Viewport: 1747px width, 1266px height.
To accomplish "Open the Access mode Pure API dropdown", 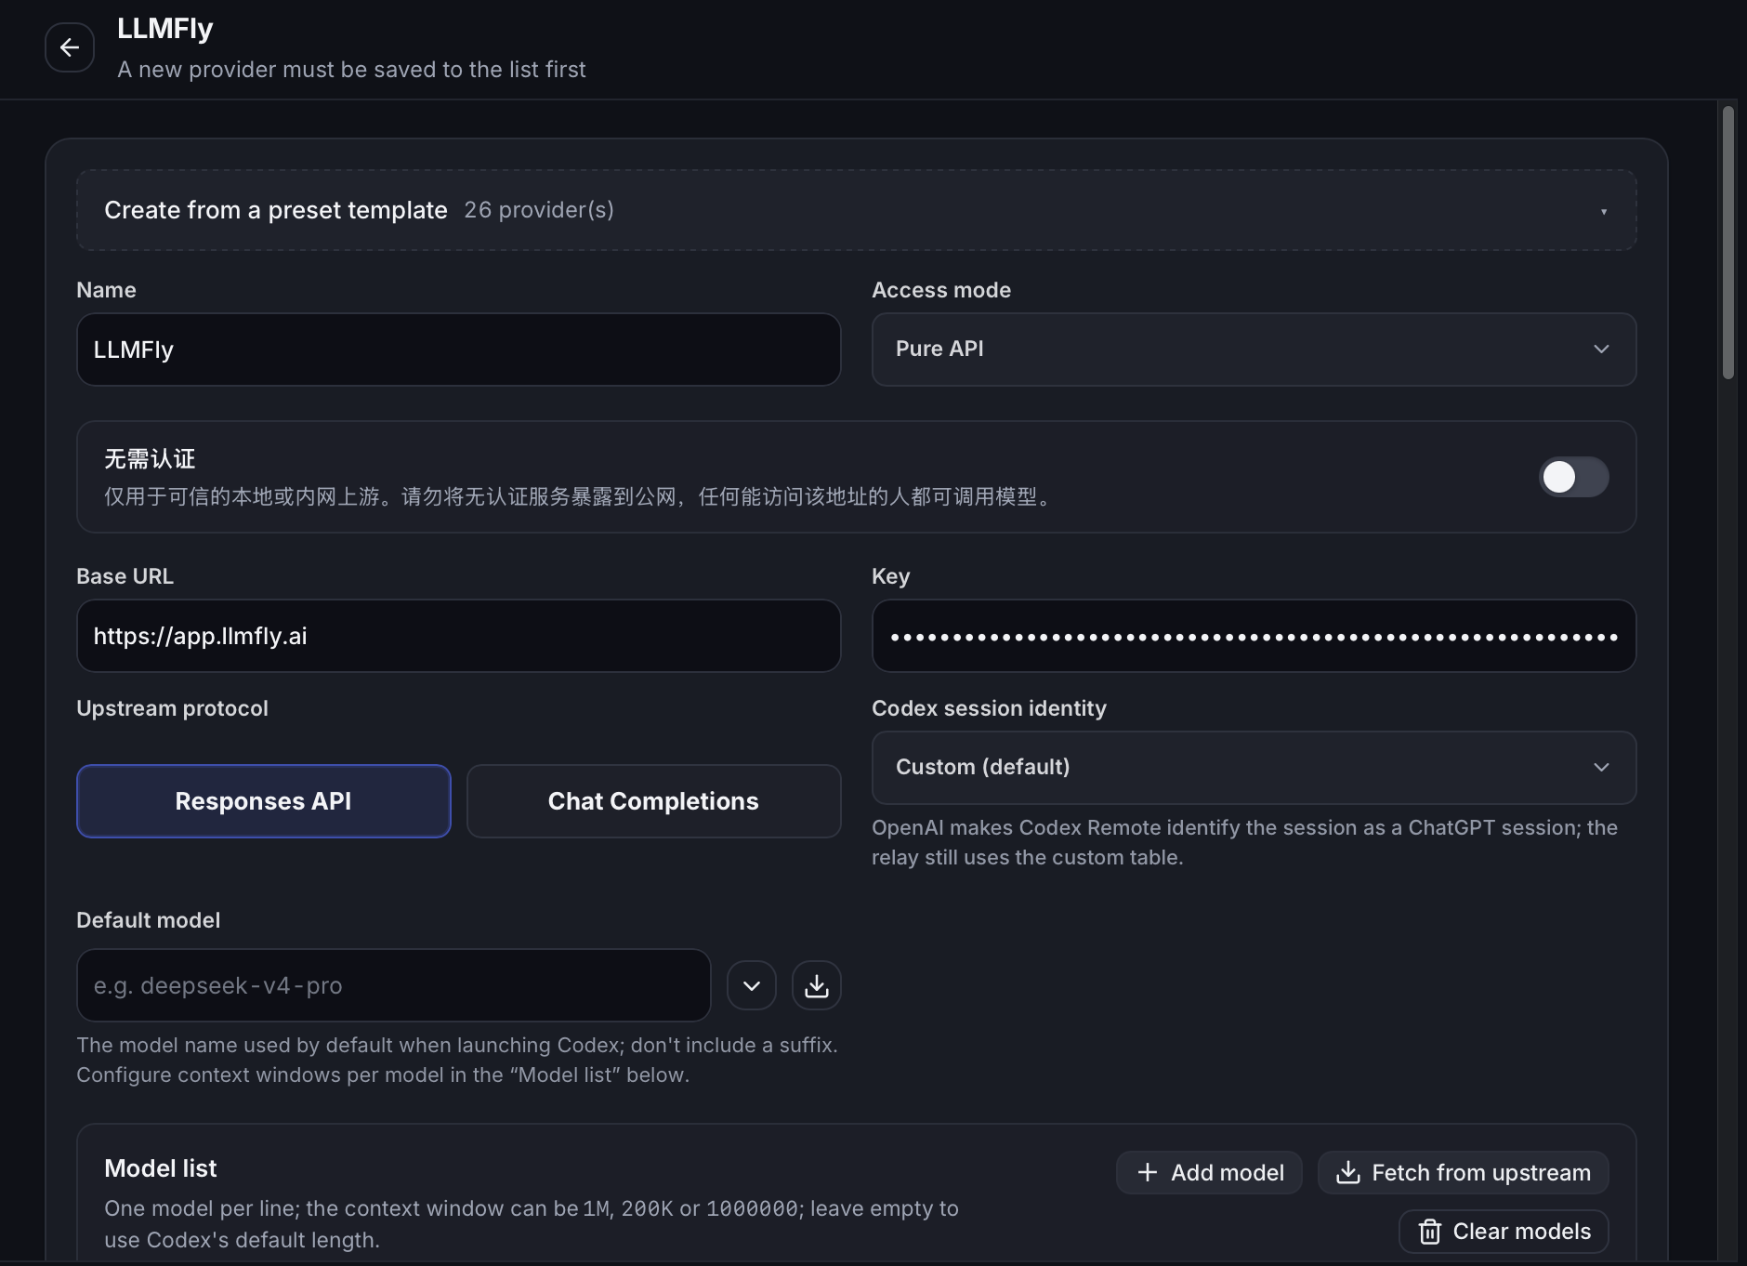I will 1254,349.
